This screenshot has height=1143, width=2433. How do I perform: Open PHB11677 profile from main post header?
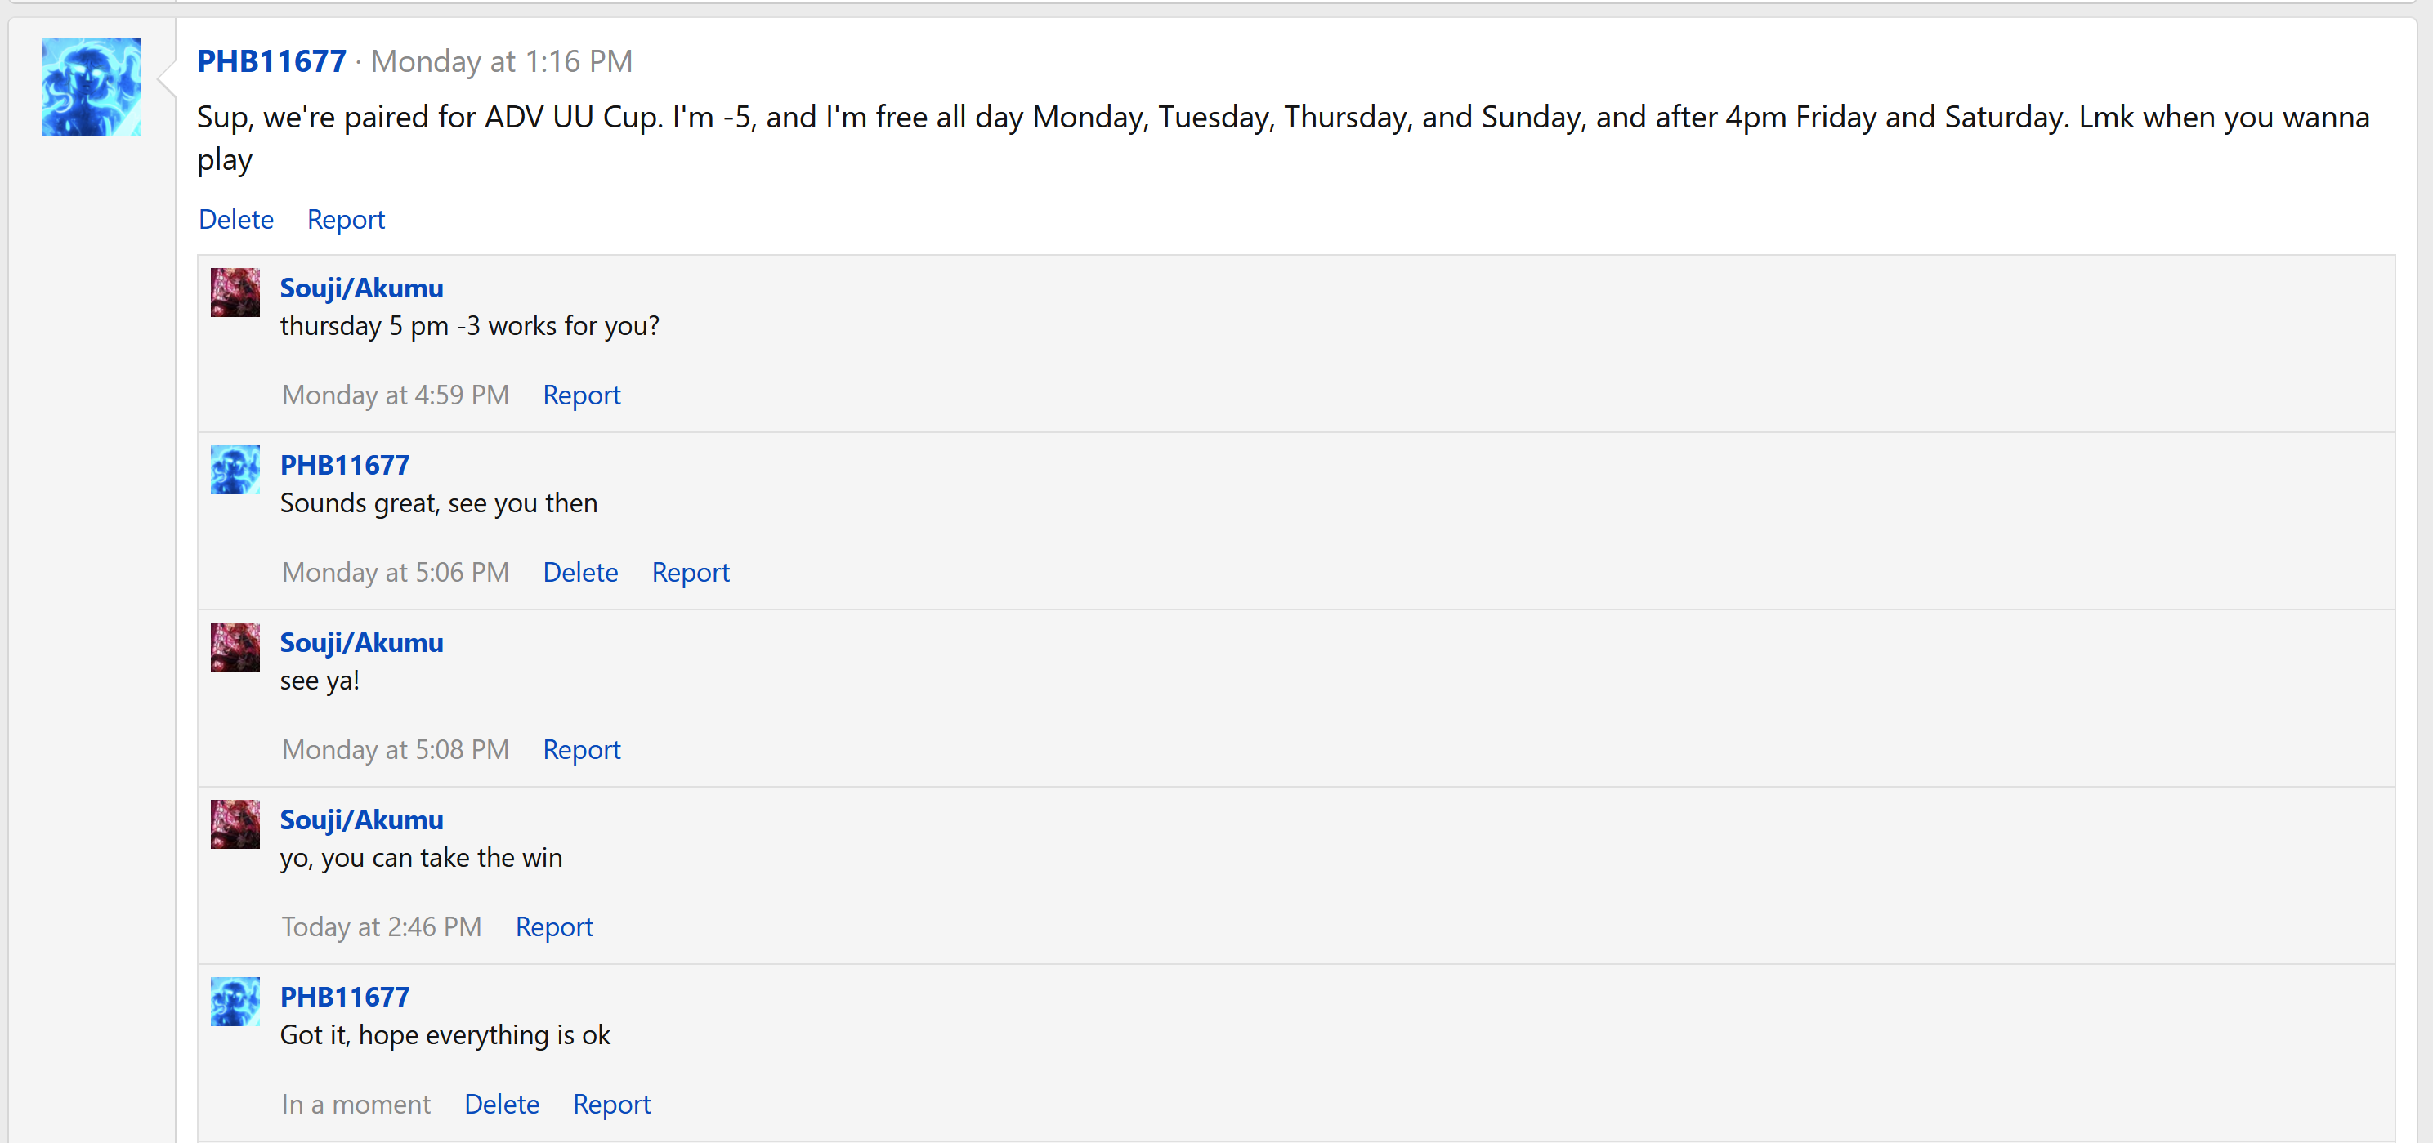click(272, 61)
